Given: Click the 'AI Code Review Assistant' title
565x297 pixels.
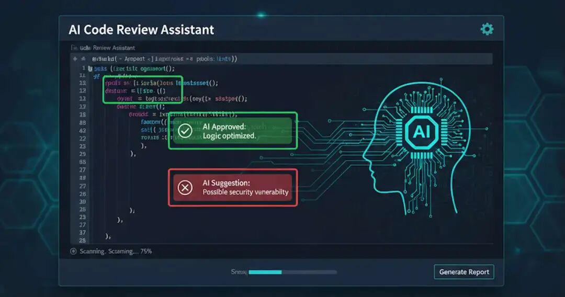Looking at the screenshot, I should pos(141,29).
